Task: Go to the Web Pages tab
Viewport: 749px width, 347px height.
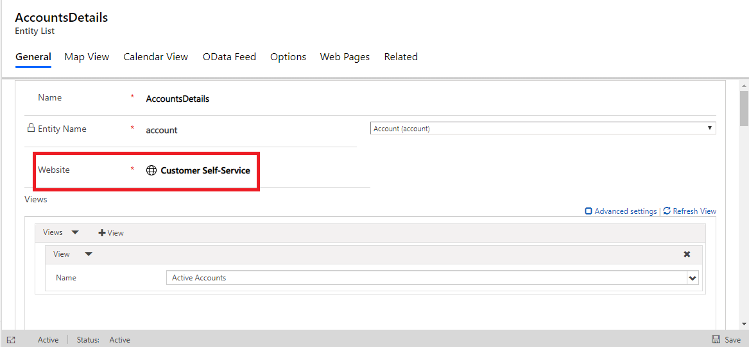Action: click(x=345, y=57)
